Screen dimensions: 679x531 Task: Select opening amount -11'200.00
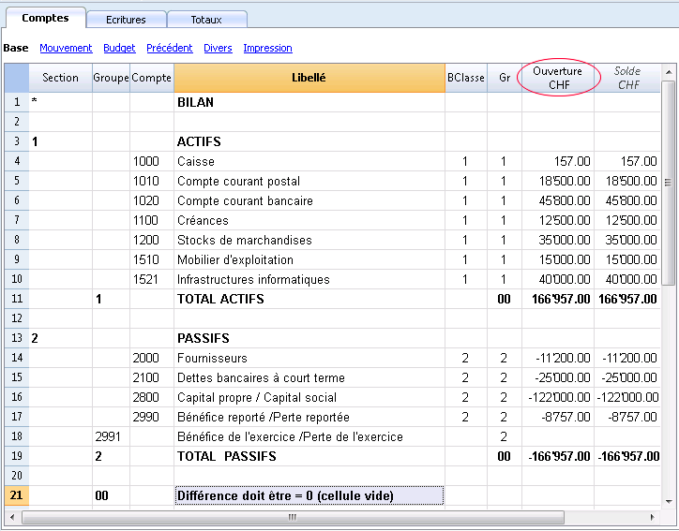(x=558, y=358)
